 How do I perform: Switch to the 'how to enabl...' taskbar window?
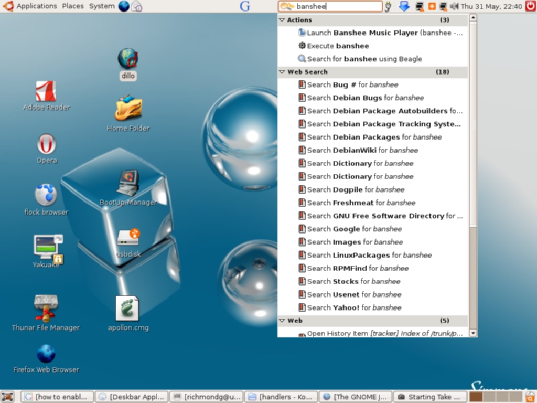tap(57, 397)
